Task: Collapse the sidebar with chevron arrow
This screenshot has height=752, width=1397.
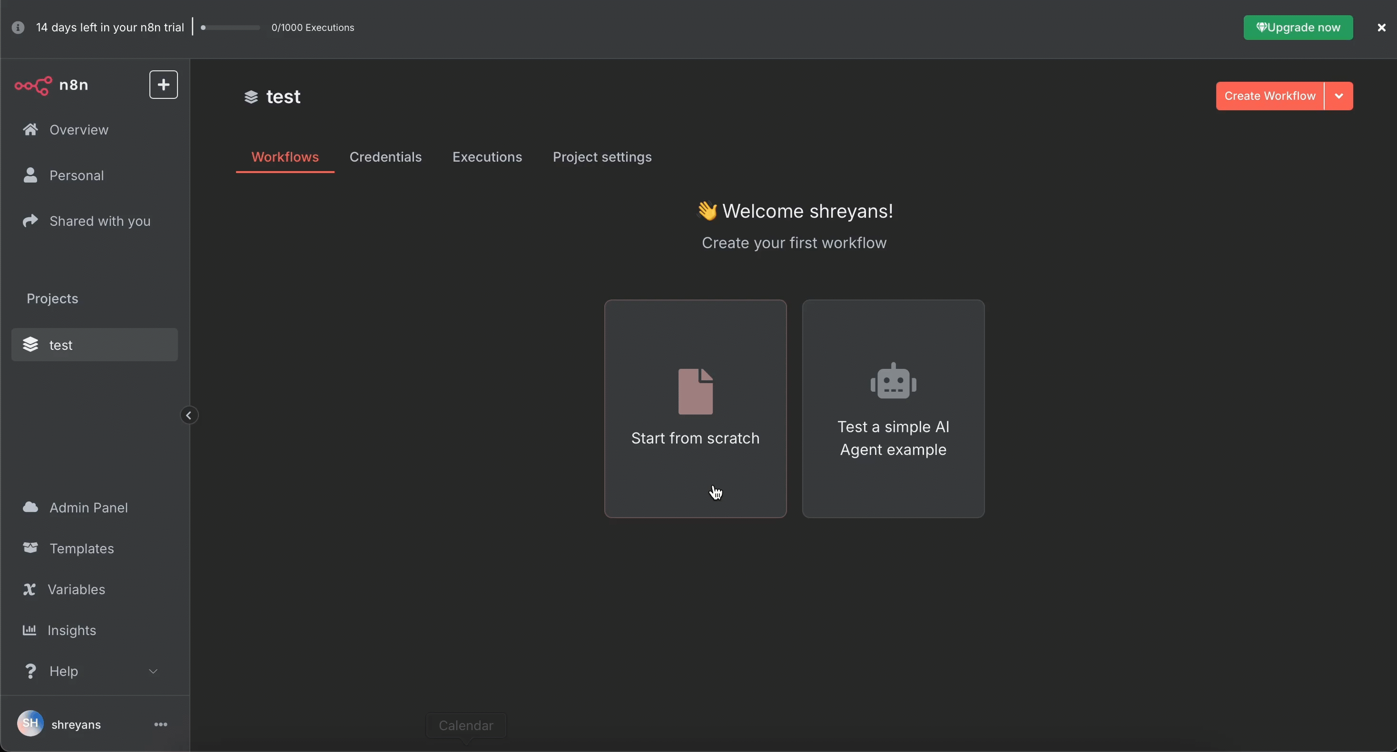Action: (189, 415)
